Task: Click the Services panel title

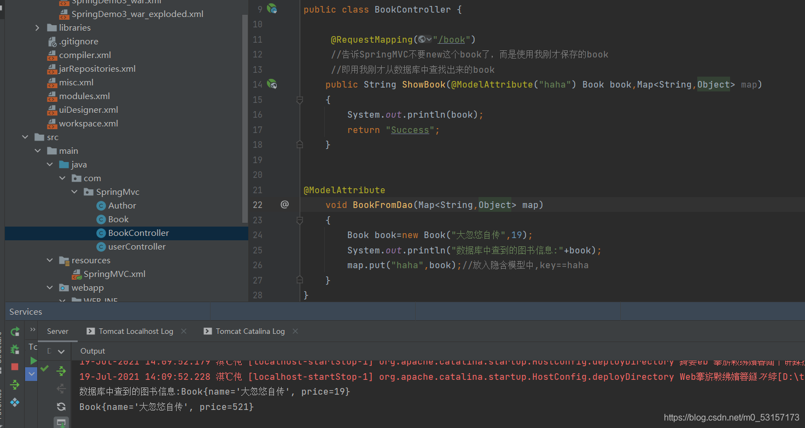Action: (x=26, y=312)
